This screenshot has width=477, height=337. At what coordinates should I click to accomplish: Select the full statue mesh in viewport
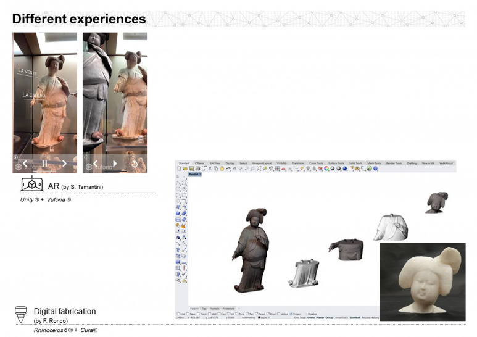pyautogui.click(x=252, y=250)
